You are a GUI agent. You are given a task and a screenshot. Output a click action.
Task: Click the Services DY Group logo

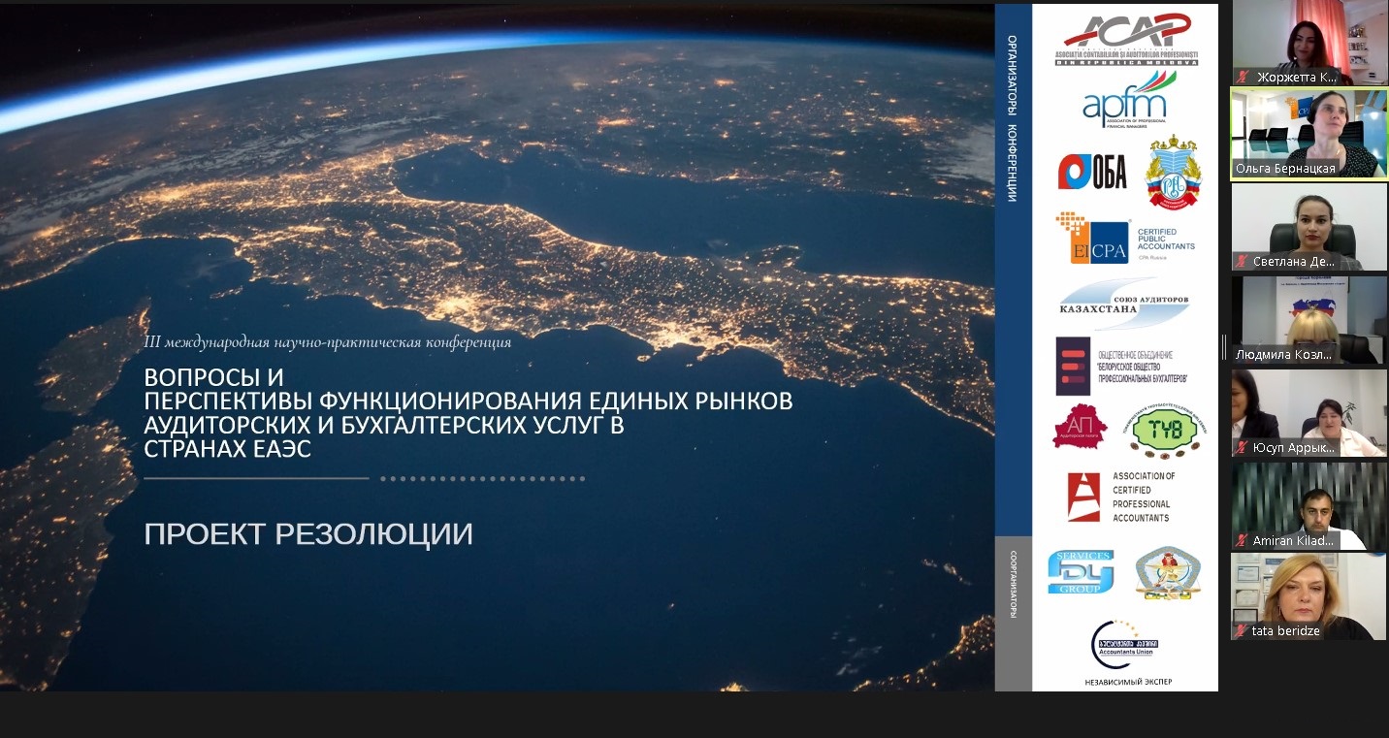click(x=1081, y=572)
